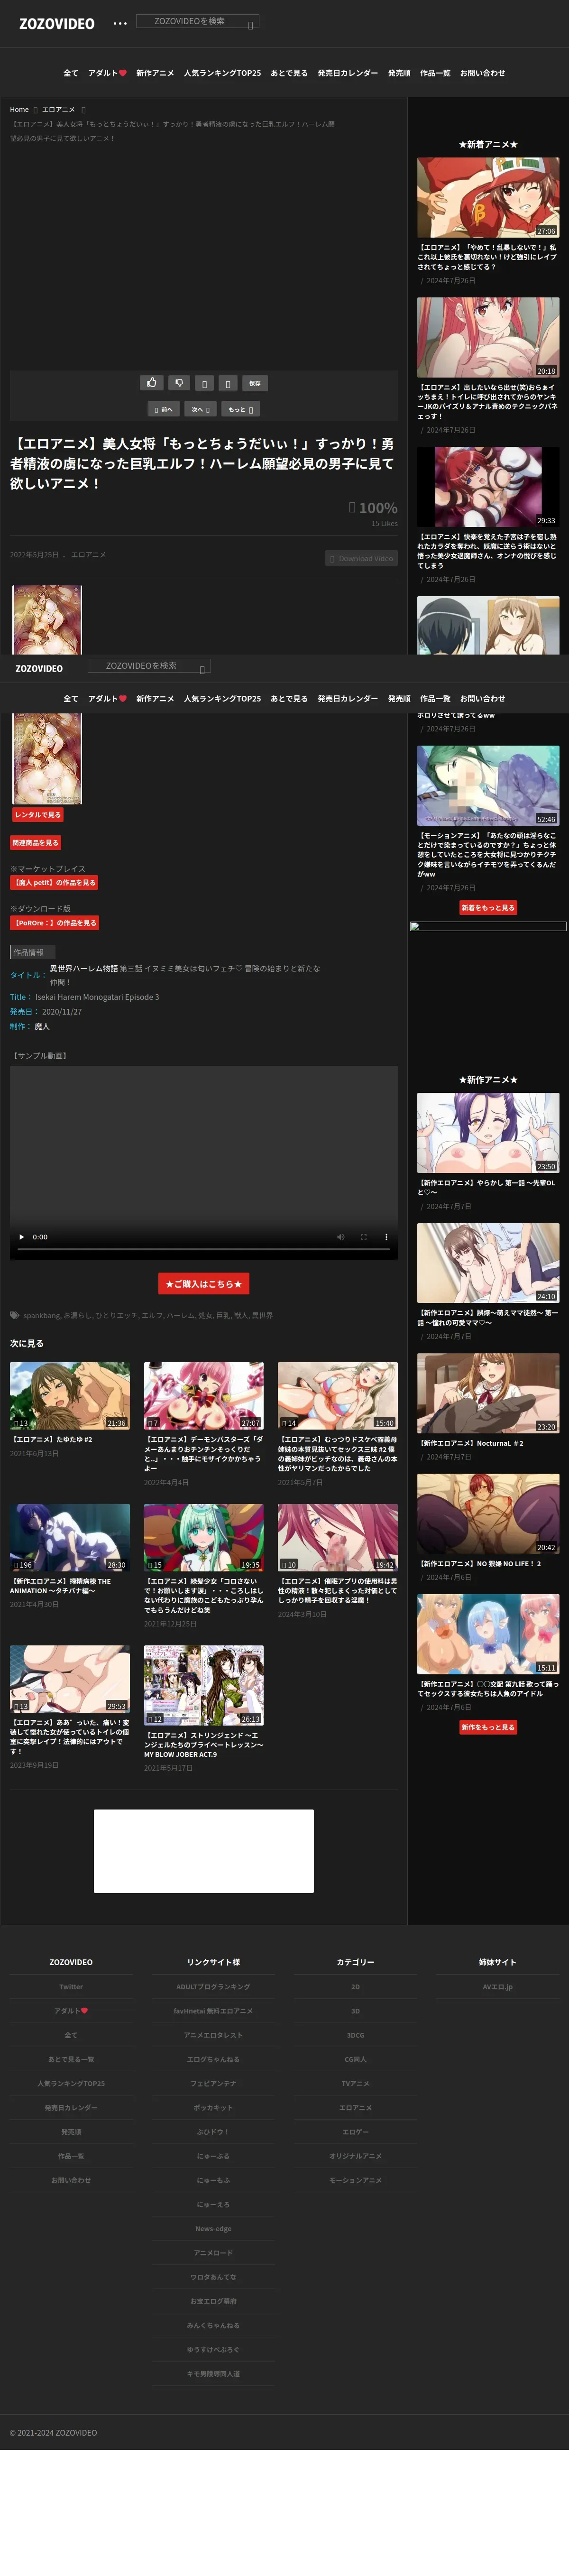Open 新作アニメ in the top navigation
The image size is (569, 2576).
tap(155, 73)
